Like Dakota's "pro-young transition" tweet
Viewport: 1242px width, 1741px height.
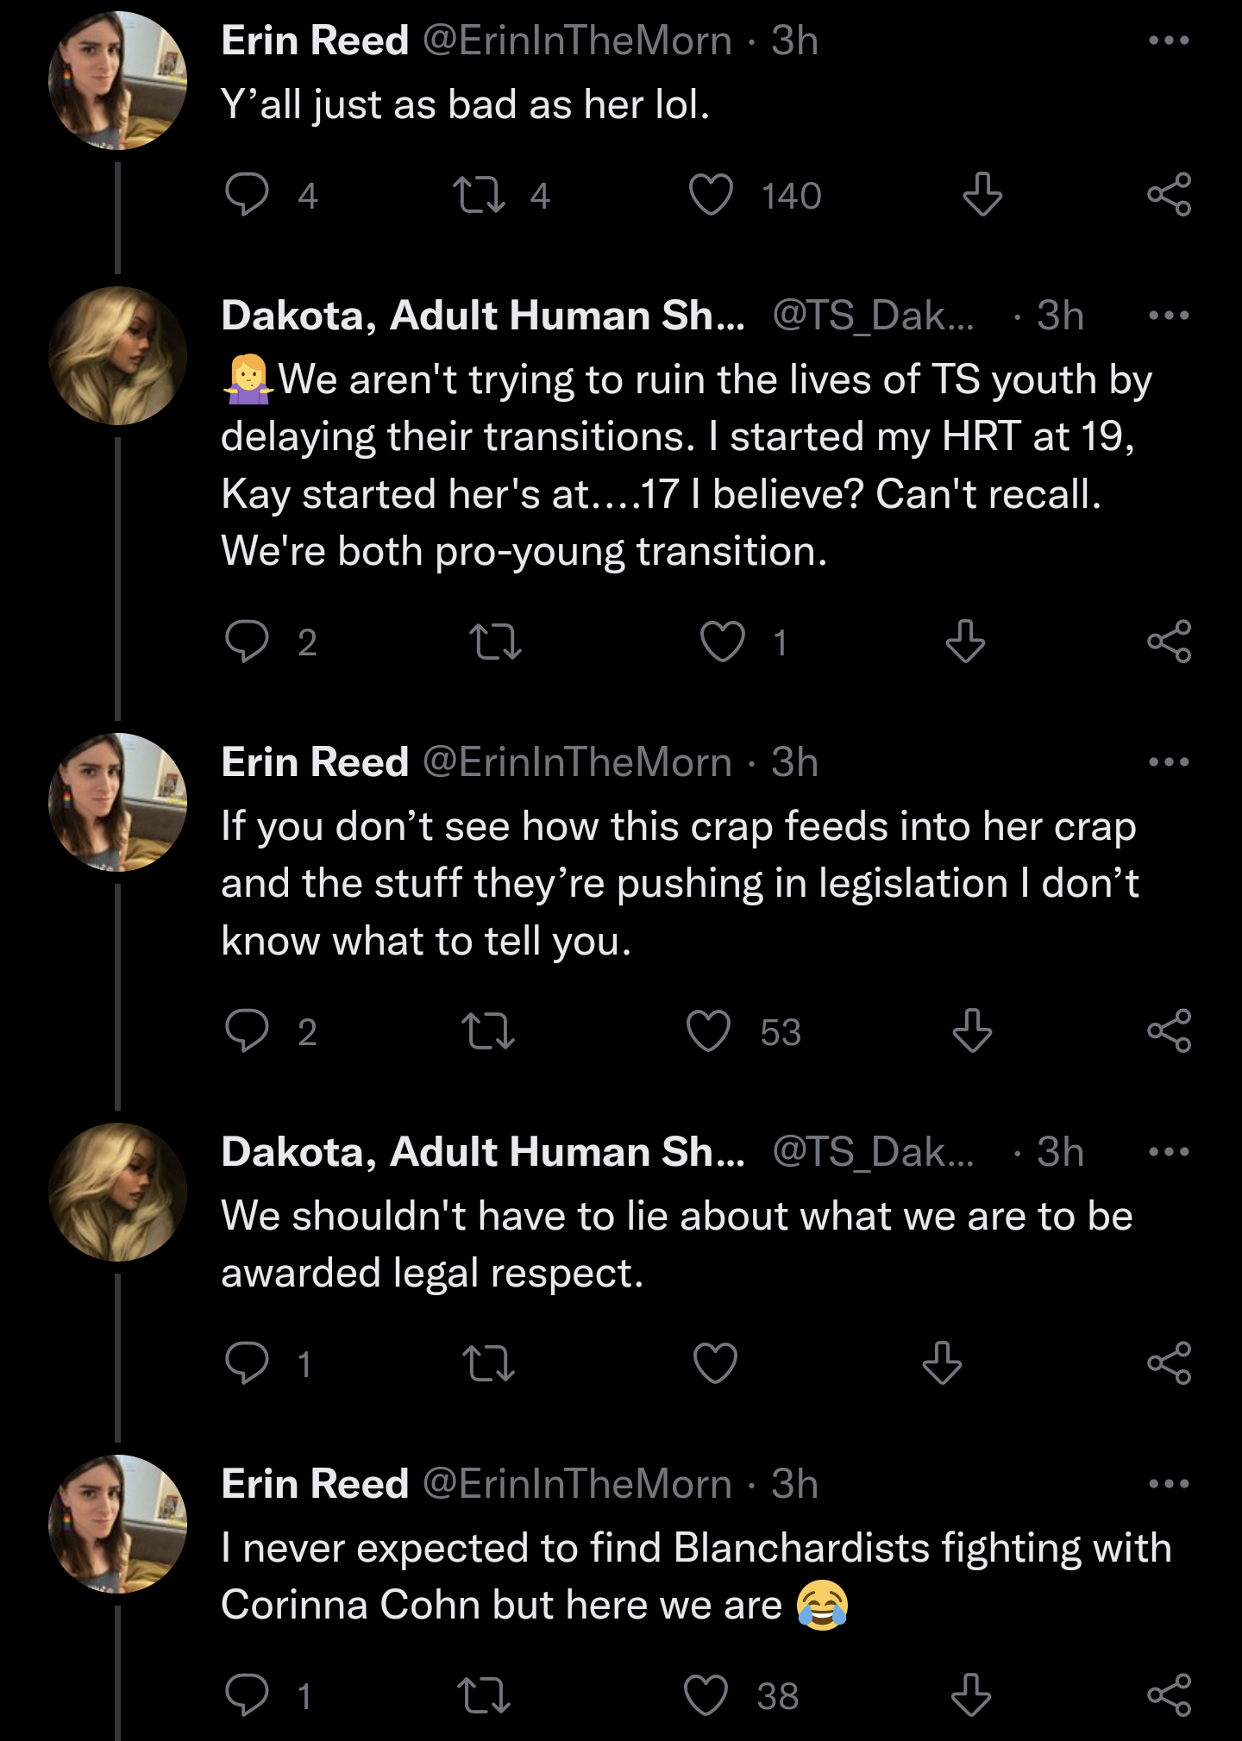[722, 642]
